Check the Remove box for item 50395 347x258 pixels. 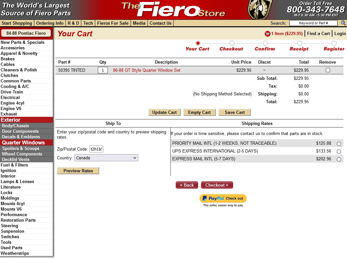(x=328, y=70)
